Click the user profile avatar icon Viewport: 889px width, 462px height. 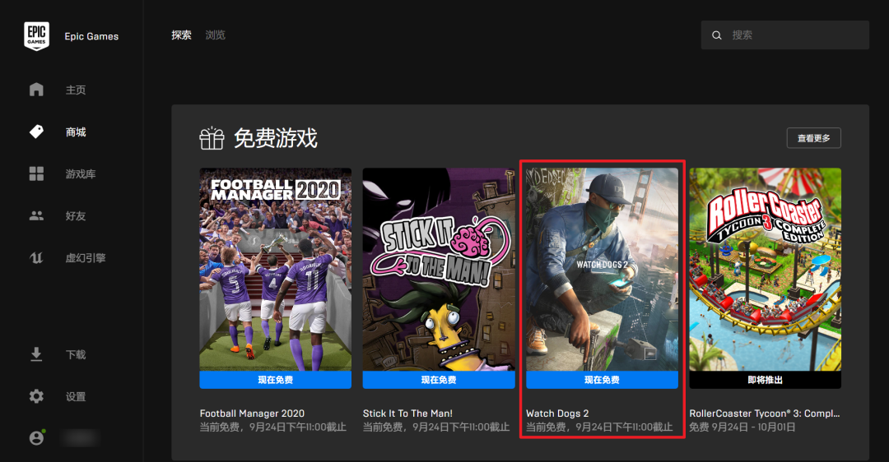(37, 437)
